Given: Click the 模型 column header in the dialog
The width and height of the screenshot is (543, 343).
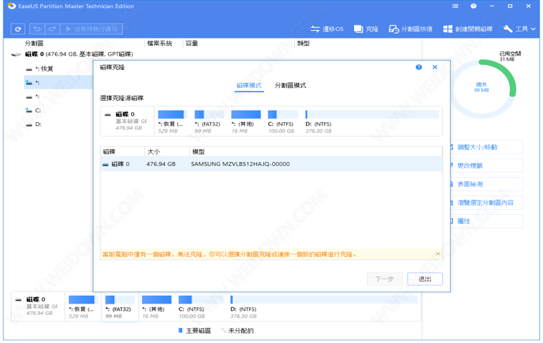Looking at the screenshot, I should (315, 152).
